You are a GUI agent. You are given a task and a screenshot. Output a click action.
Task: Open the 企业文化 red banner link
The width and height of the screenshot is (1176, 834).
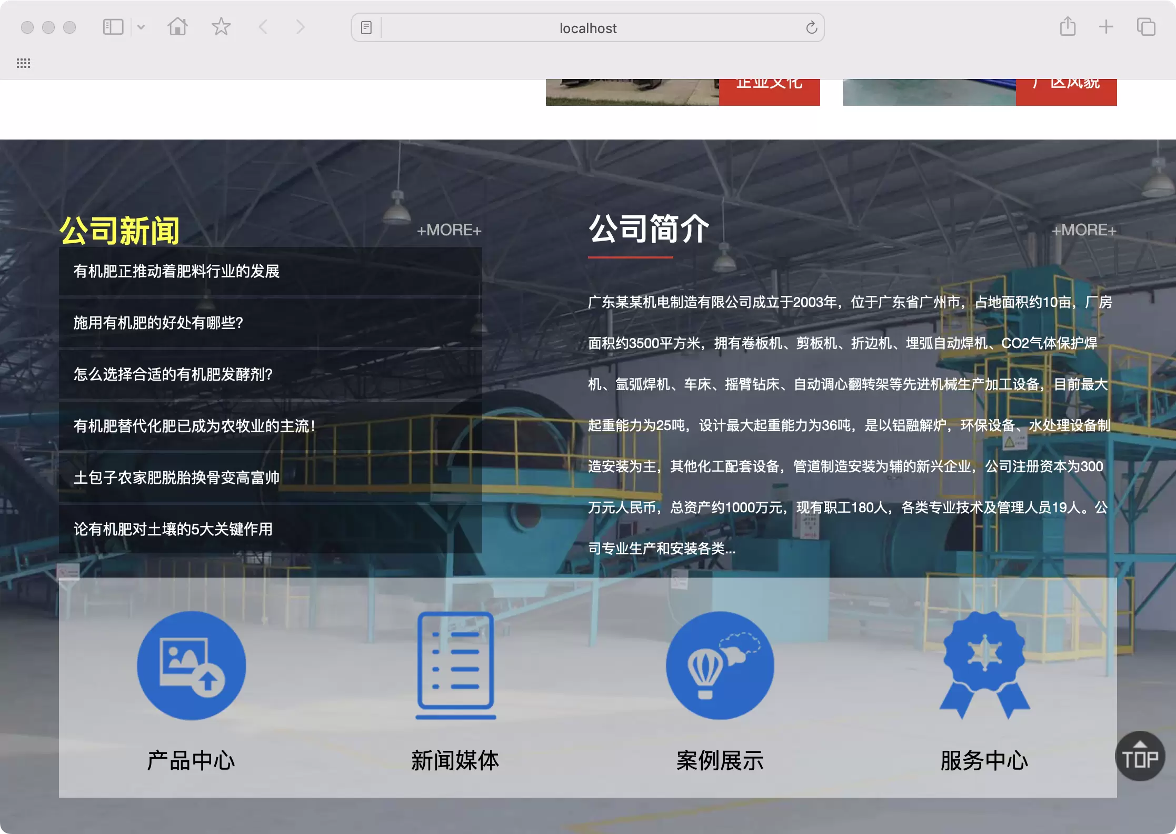769,92
